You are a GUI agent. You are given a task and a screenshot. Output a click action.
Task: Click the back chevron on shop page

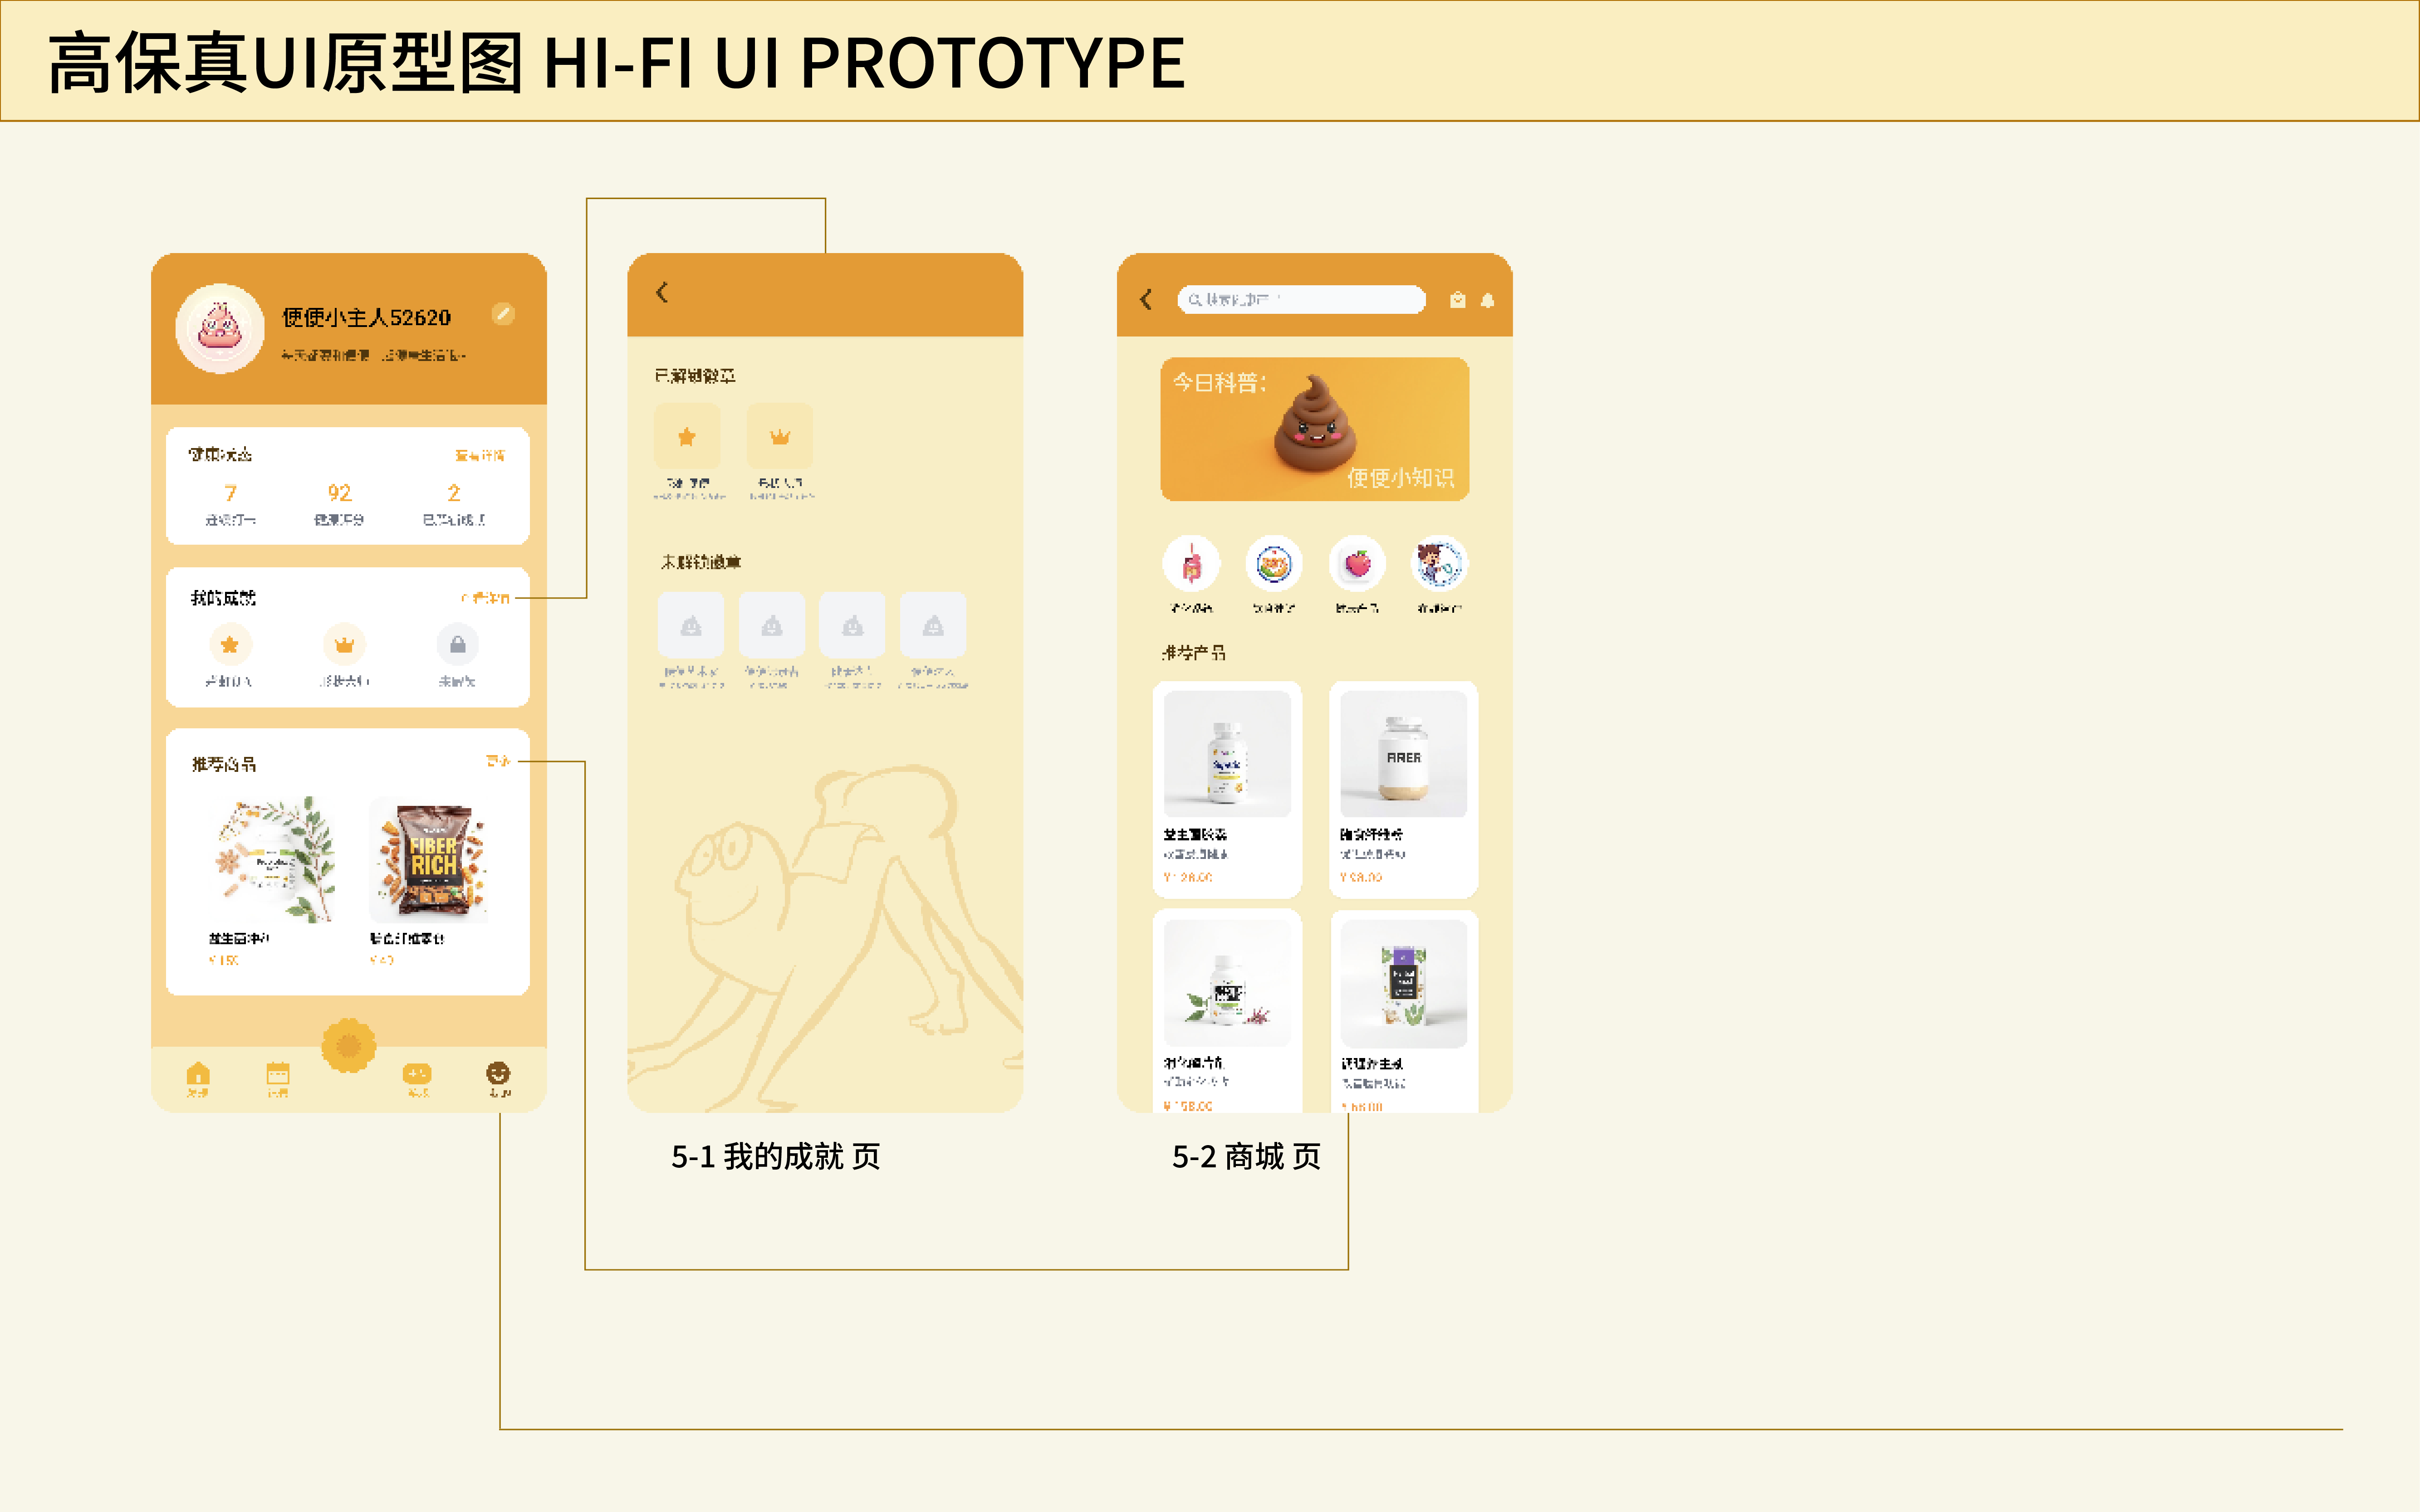point(1146,299)
